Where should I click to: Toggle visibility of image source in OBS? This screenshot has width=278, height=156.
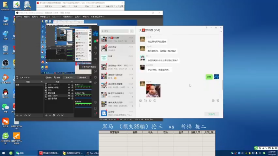pyautogui.click(x=69, y=90)
